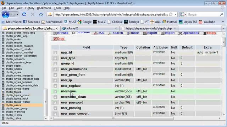Click table icon beside phpbb_zebra

coord(3,119)
